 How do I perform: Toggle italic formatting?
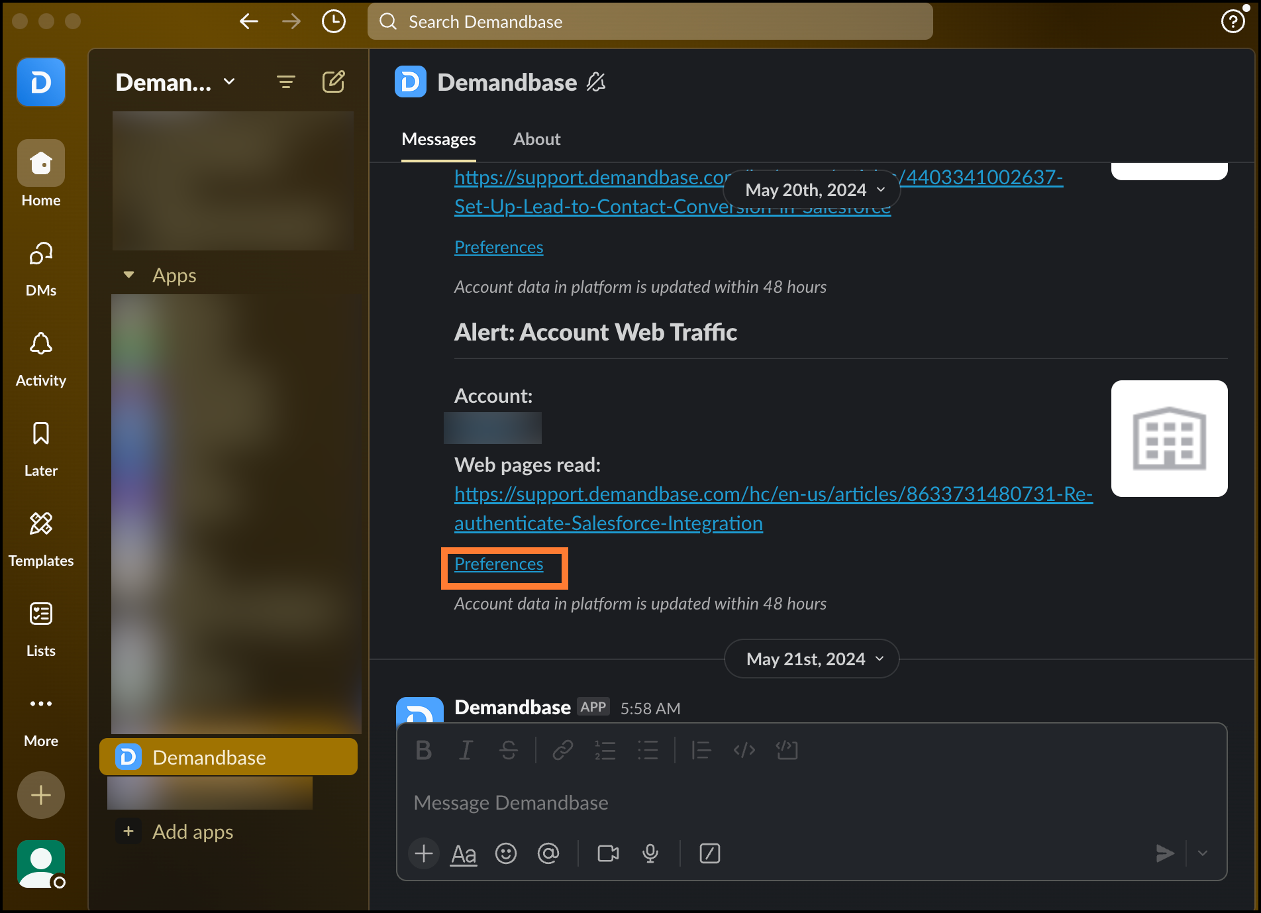tap(466, 750)
